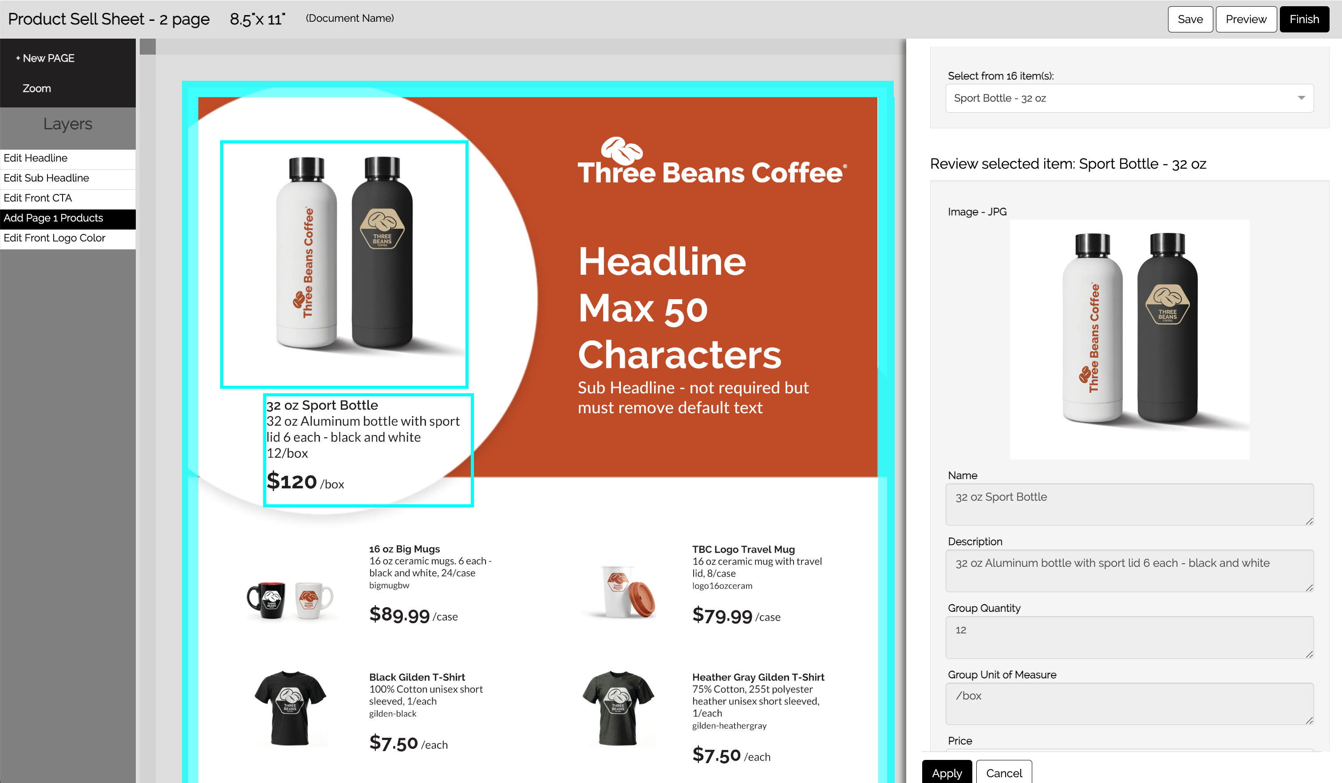Click the Name field resize handle

1309,522
